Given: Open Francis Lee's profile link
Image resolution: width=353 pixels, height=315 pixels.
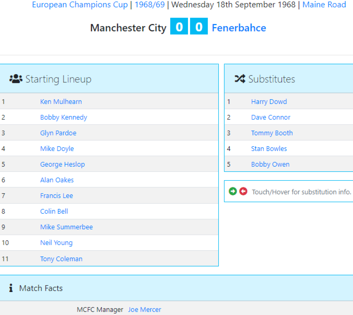Looking at the screenshot, I should (56, 195).
